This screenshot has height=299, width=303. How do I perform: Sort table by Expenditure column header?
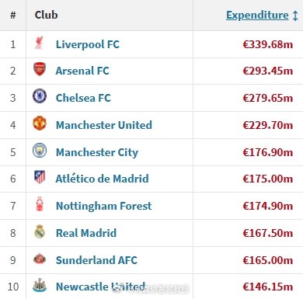[x=257, y=15]
